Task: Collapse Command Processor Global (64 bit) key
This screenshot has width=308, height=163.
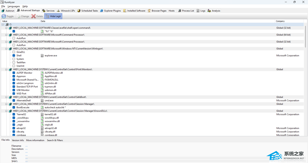Action: pyautogui.click(x=6, y=35)
